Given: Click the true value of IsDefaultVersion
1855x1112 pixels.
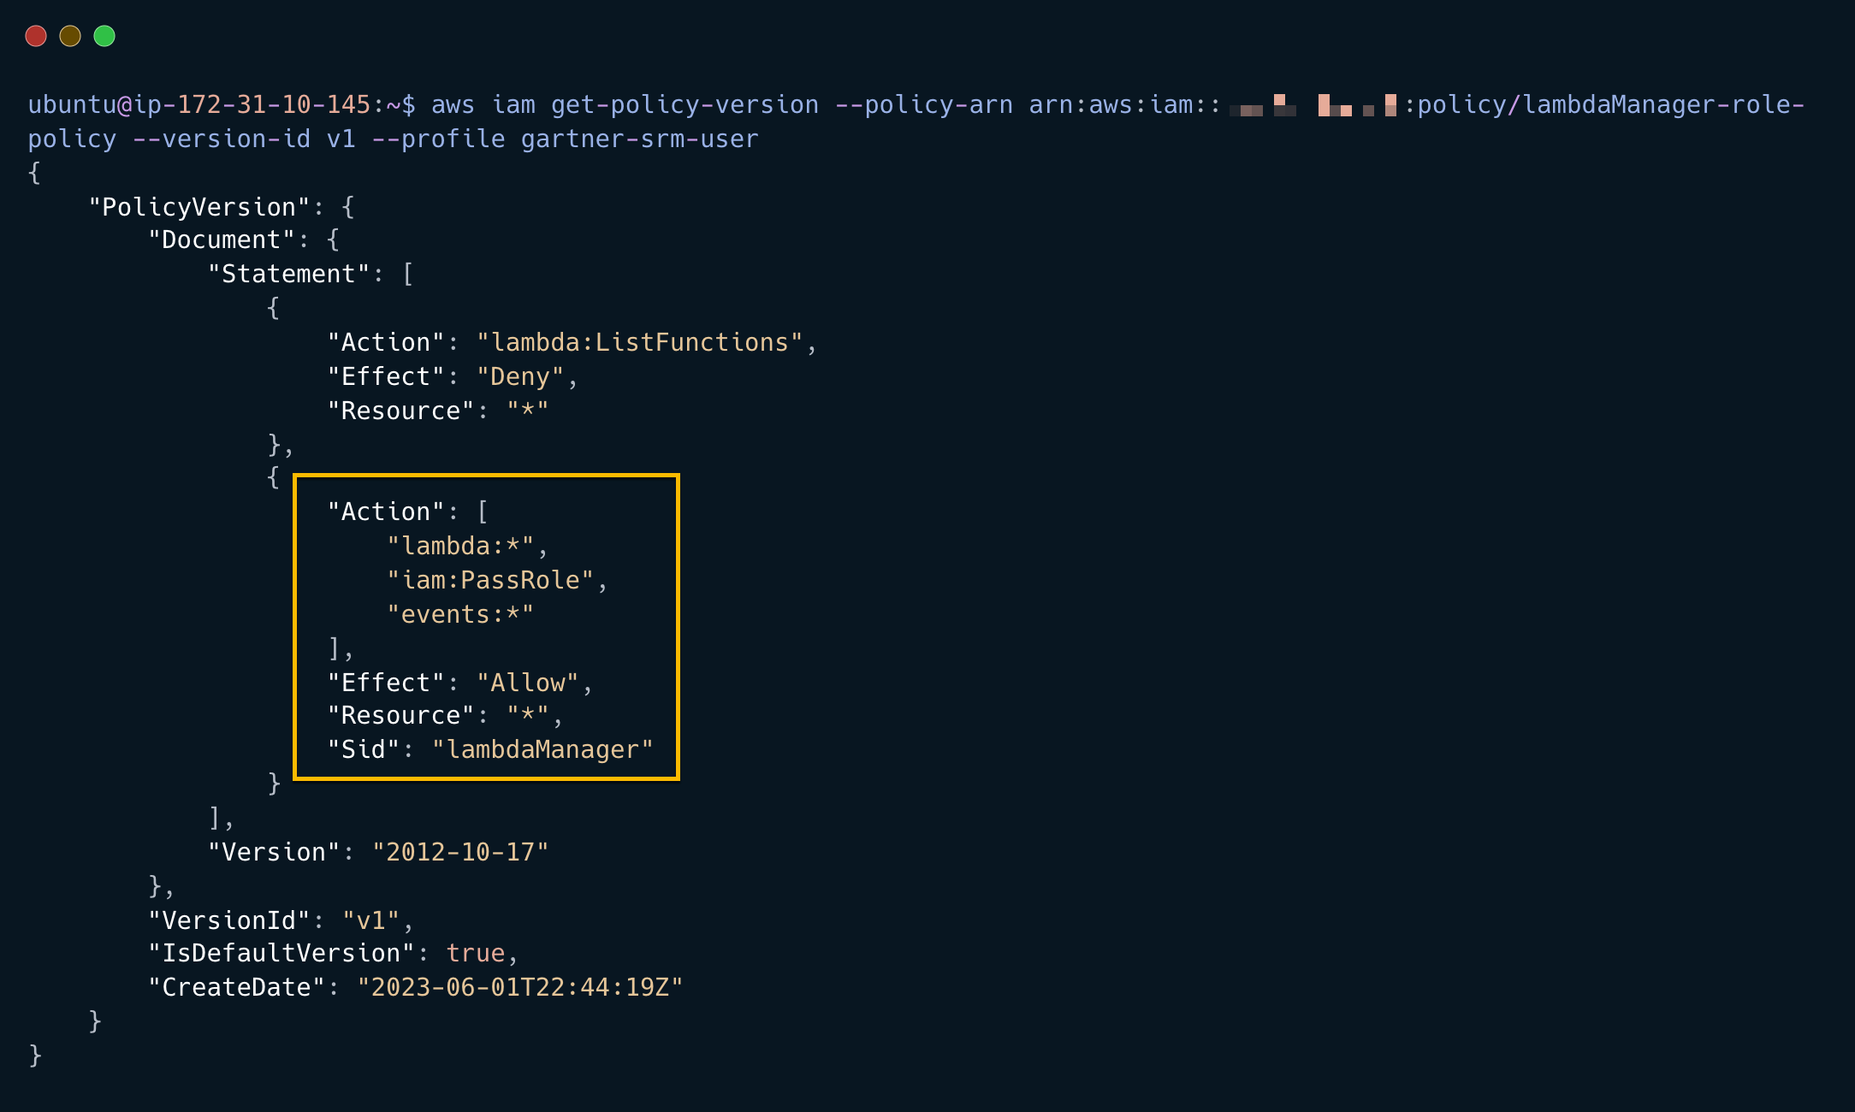Looking at the screenshot, I should pos(476,954).
